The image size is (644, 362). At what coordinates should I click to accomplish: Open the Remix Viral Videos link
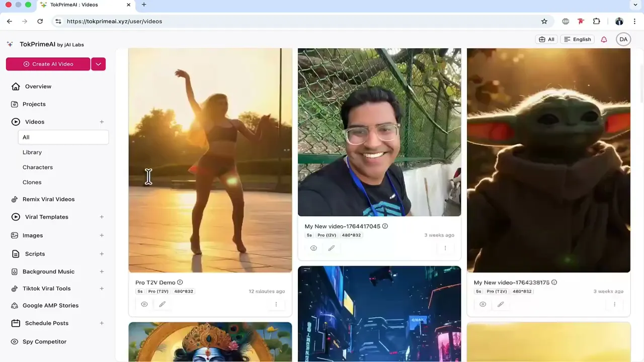tap(48, 199)
